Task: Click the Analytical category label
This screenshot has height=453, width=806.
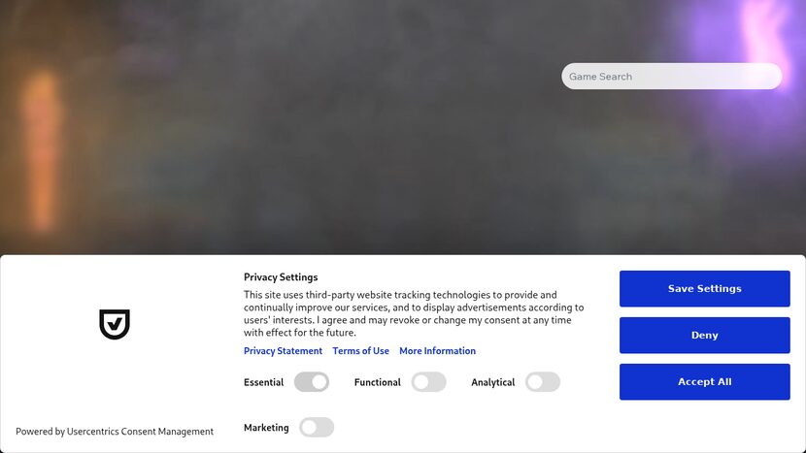Action: (492, 382)
